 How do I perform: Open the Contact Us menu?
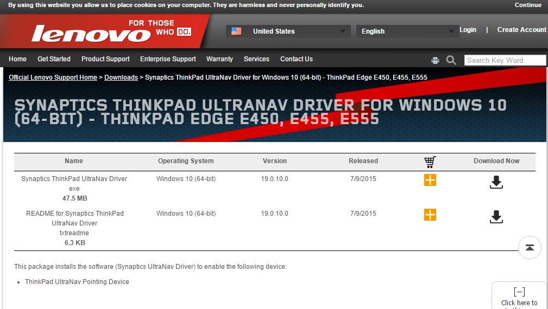coord(297,59)
